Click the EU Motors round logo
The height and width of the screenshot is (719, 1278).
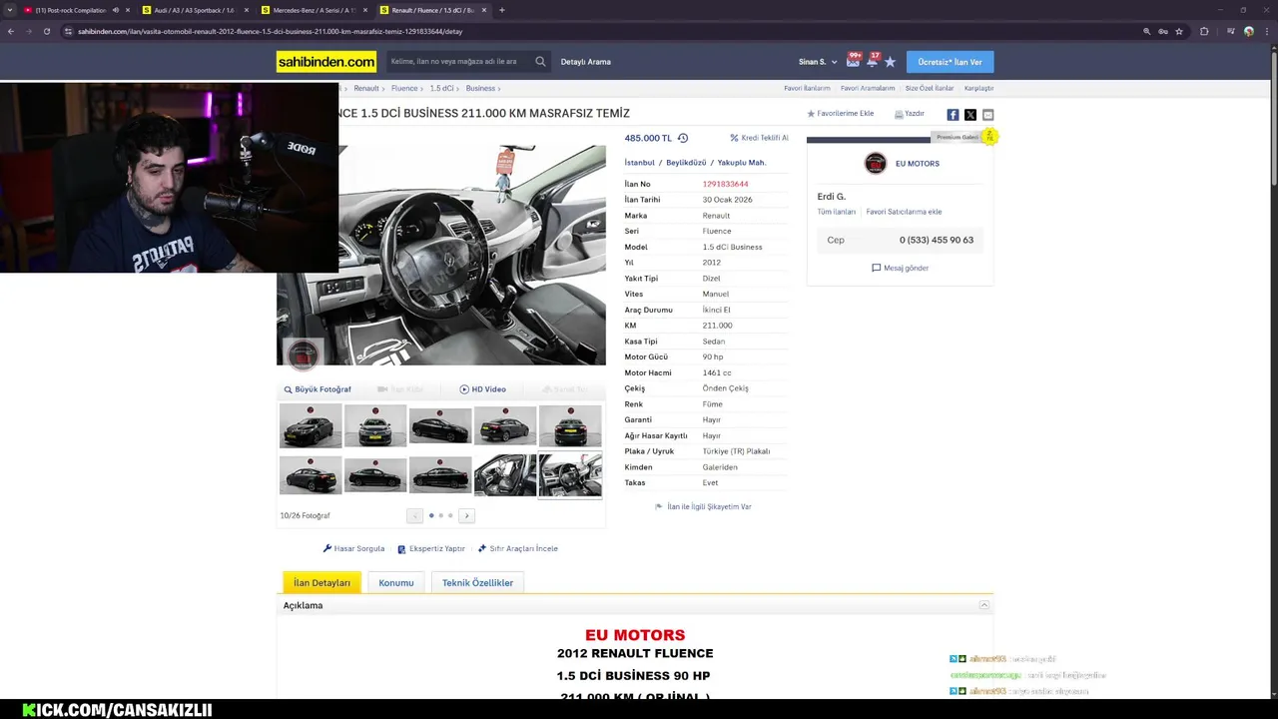(876, 163)
